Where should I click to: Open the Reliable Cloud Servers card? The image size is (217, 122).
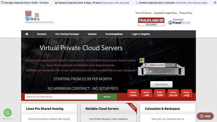point(108,113)
